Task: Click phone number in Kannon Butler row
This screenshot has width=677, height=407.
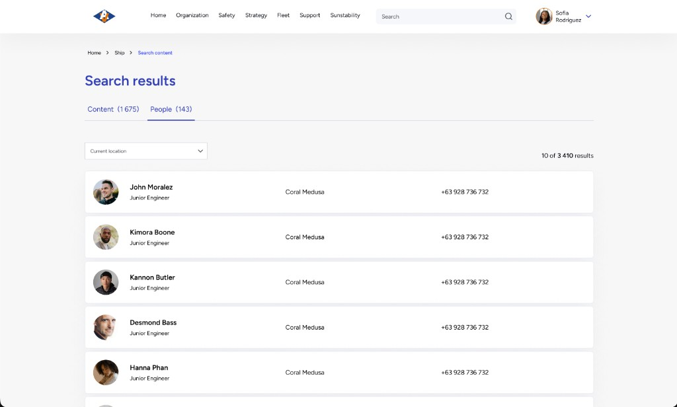Action: [x=465, y=282]
